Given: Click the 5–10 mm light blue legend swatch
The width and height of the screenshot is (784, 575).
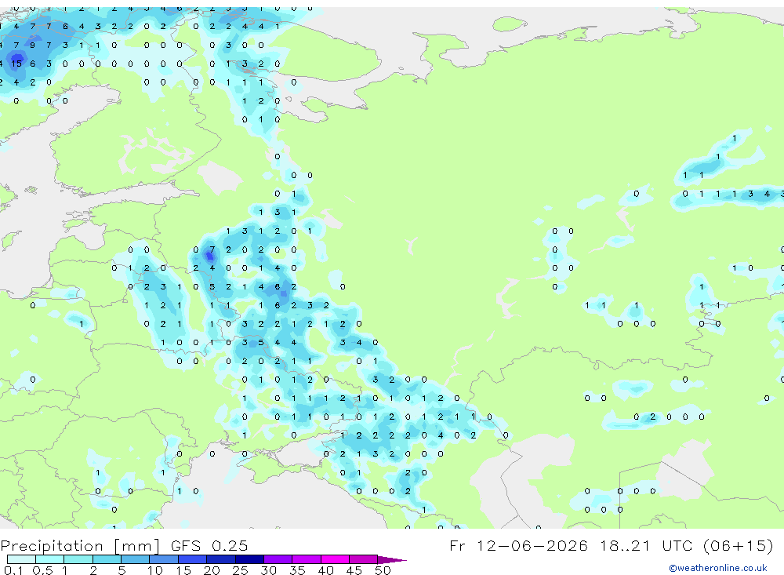Looking at the screenshot, I should tap(135, 559).
